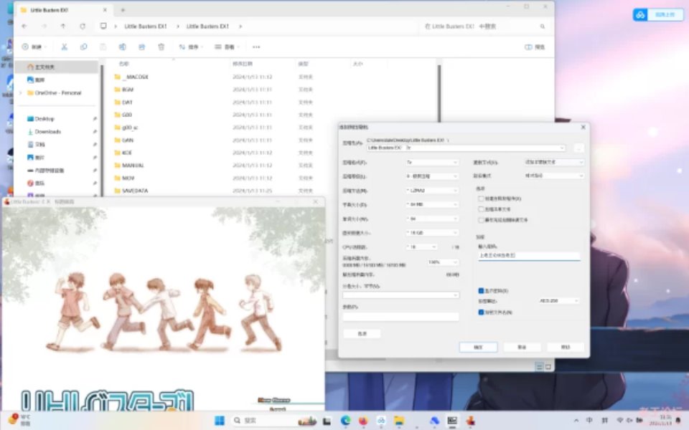Uncheck the show password checkbox
Image resolution: width=689 pixels, height=430 pixels.
(x=481, y=290)
